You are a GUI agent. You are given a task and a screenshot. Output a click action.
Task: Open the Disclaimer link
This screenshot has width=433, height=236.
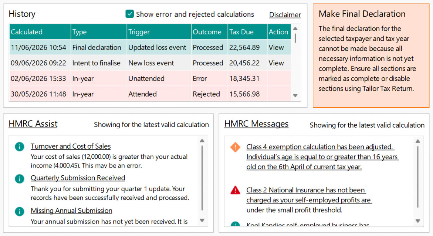pos(285,15)
